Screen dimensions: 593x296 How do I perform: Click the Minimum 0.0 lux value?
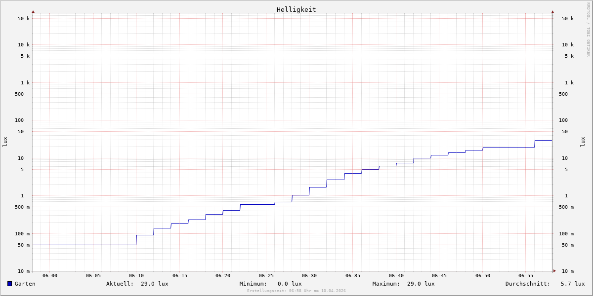click(x=289, y=284)
